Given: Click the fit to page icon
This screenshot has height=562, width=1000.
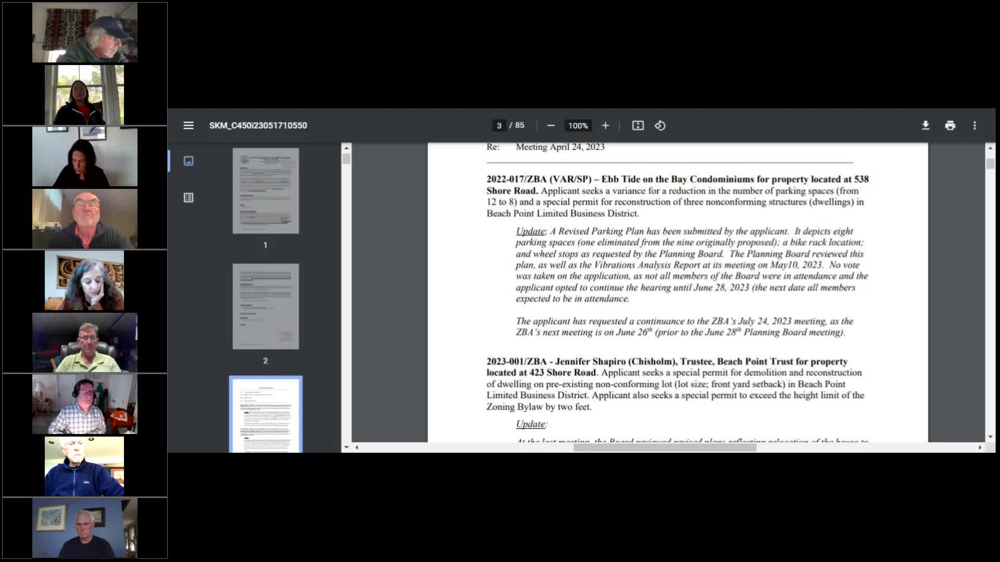Looking at the screenshot, I should click(x=637, y=125).
